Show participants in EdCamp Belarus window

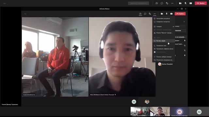[x=140, y=14]
